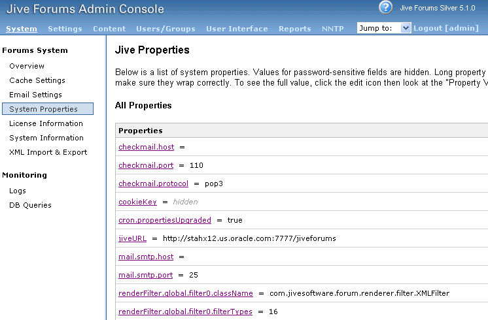Screen dimensions: 488x320
Task: Open Cache Settings in sidebar
Action: click(37, 80)
